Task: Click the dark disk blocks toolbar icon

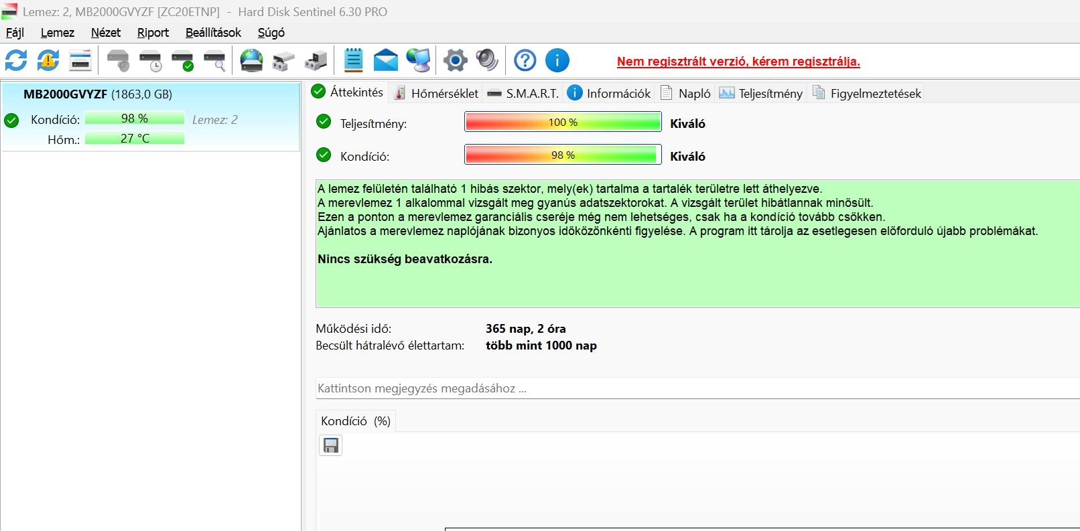Action: click(x=316, y=61)
